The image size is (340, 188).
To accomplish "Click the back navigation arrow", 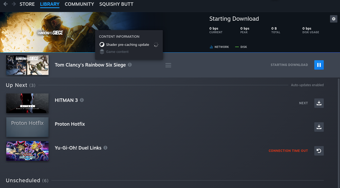I will (x=5, y=4).
